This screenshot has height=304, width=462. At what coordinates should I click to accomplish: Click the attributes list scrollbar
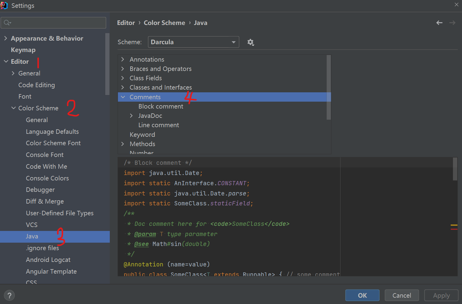pos(329,87)
